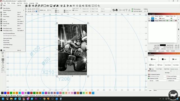Select the Mario image on the canvas
The image size is (180, 101).
tap(73, 50)
